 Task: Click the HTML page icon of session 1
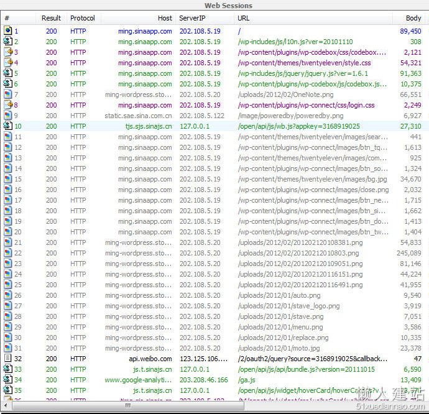(x=8, y=30)
